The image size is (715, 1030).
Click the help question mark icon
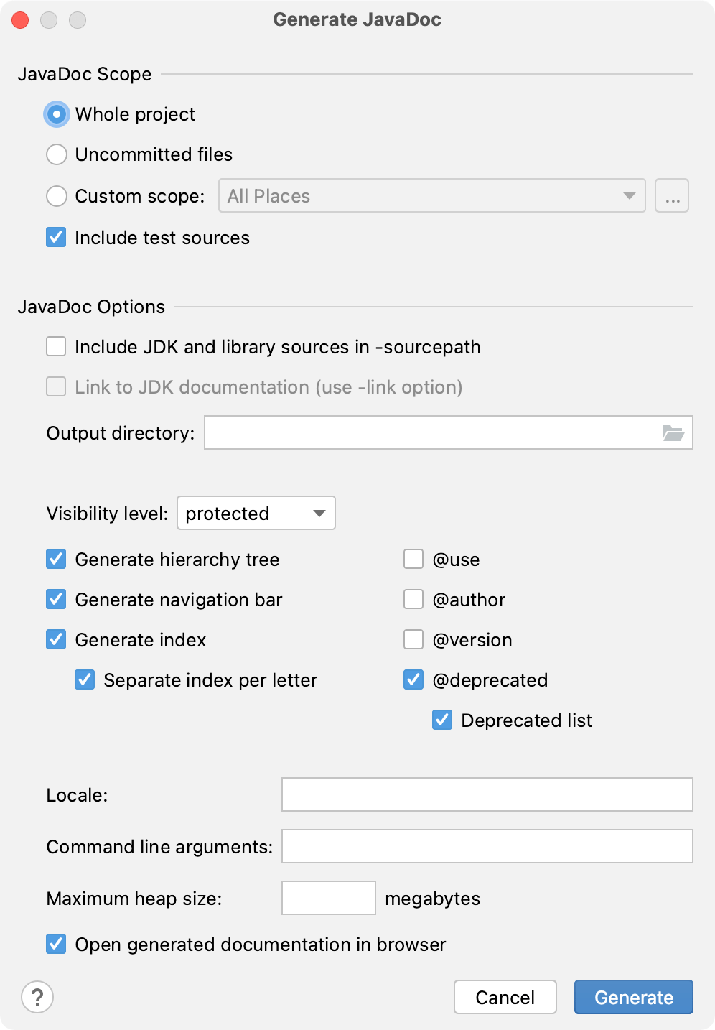click(x=37, y=997)
